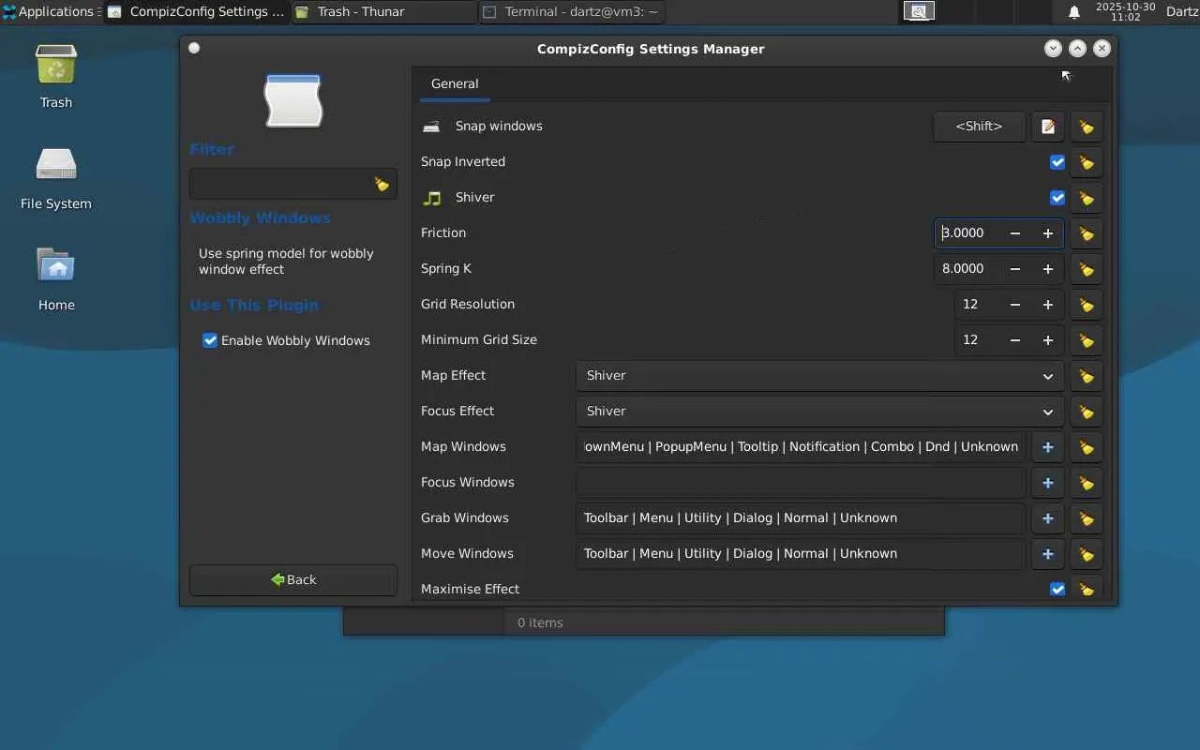Decrease Friction with the minus button
Screen dimensions: 1200x750
(1014, 233)
